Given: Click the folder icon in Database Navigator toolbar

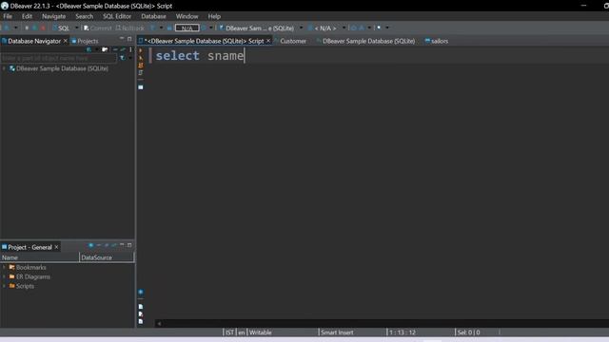Looking at the screenshot, I should pyautogui.click(x=105, y=49).
